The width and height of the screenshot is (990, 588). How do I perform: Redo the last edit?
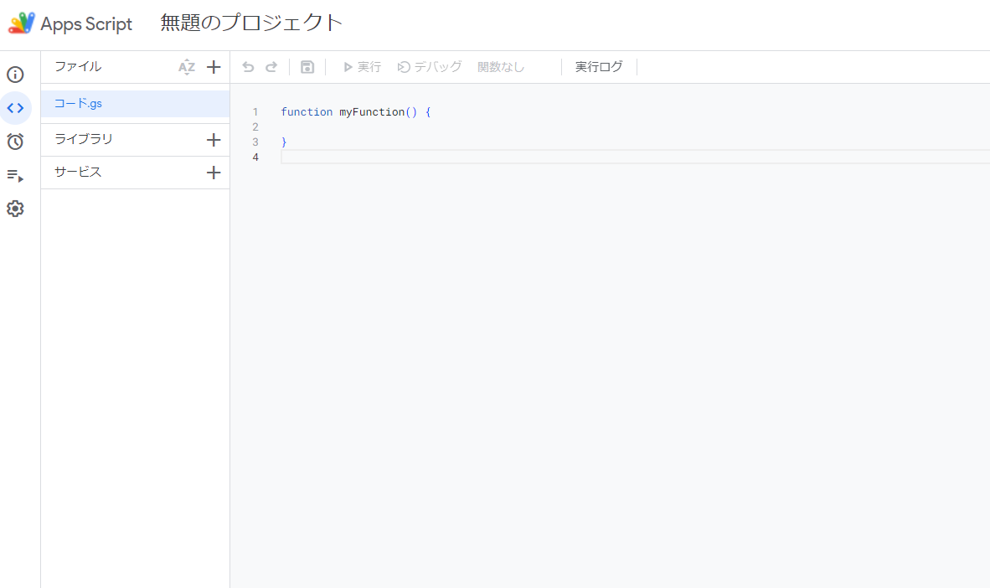point(271,66)
